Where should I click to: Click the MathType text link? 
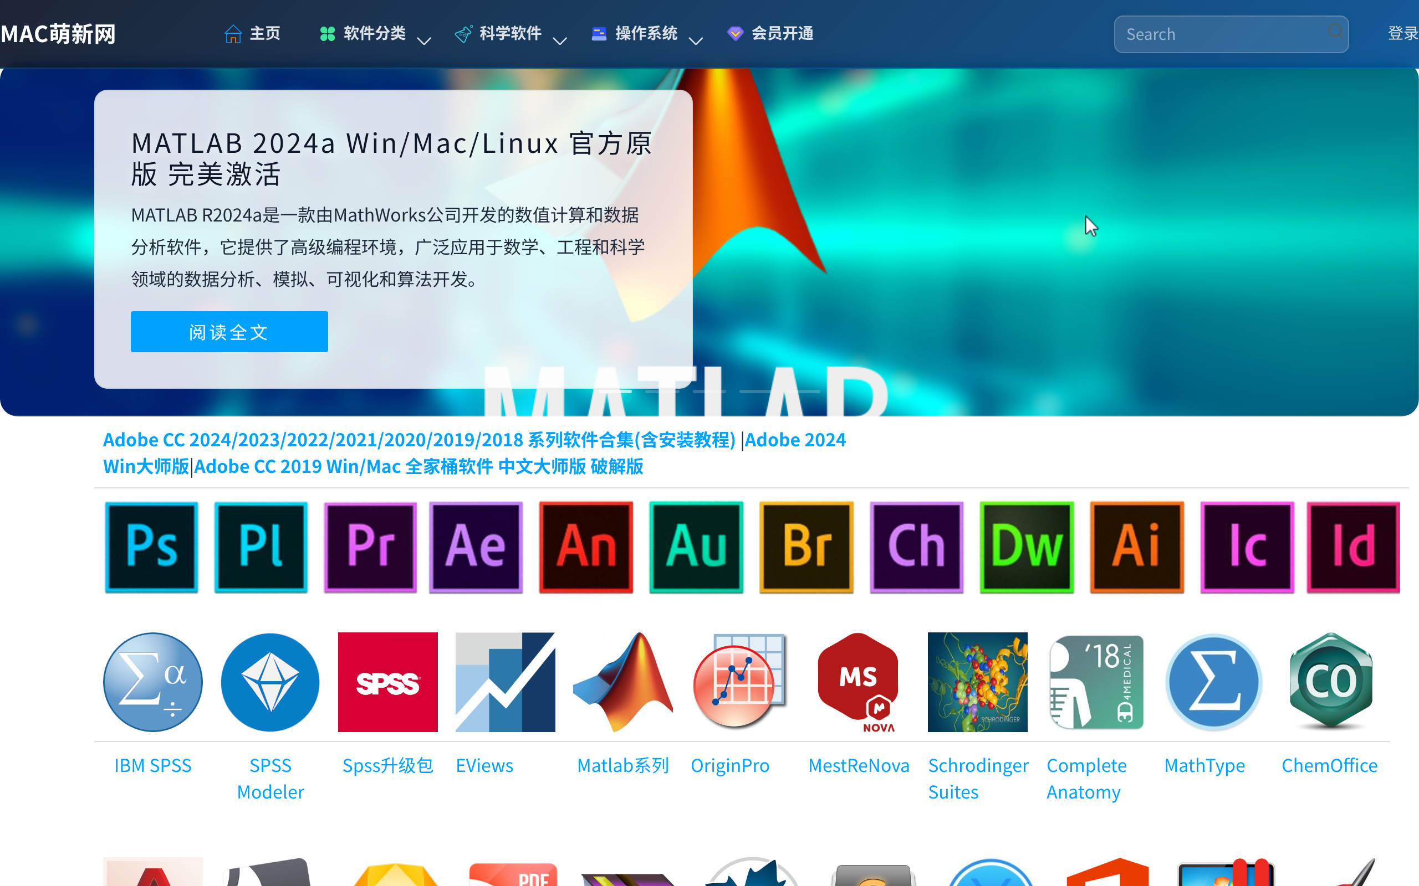point(1204,765)
